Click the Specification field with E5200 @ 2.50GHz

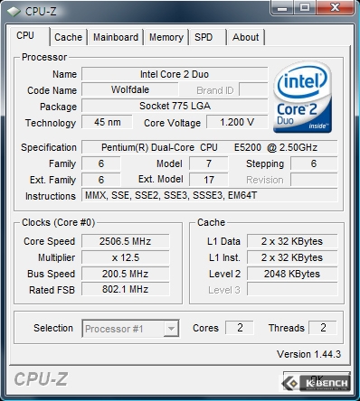point(210,147)
